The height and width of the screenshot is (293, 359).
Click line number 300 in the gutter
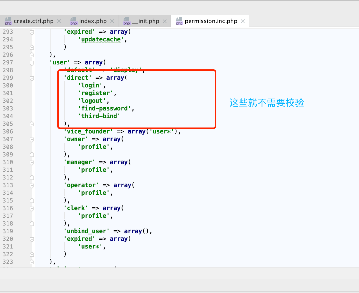point(8,85)
